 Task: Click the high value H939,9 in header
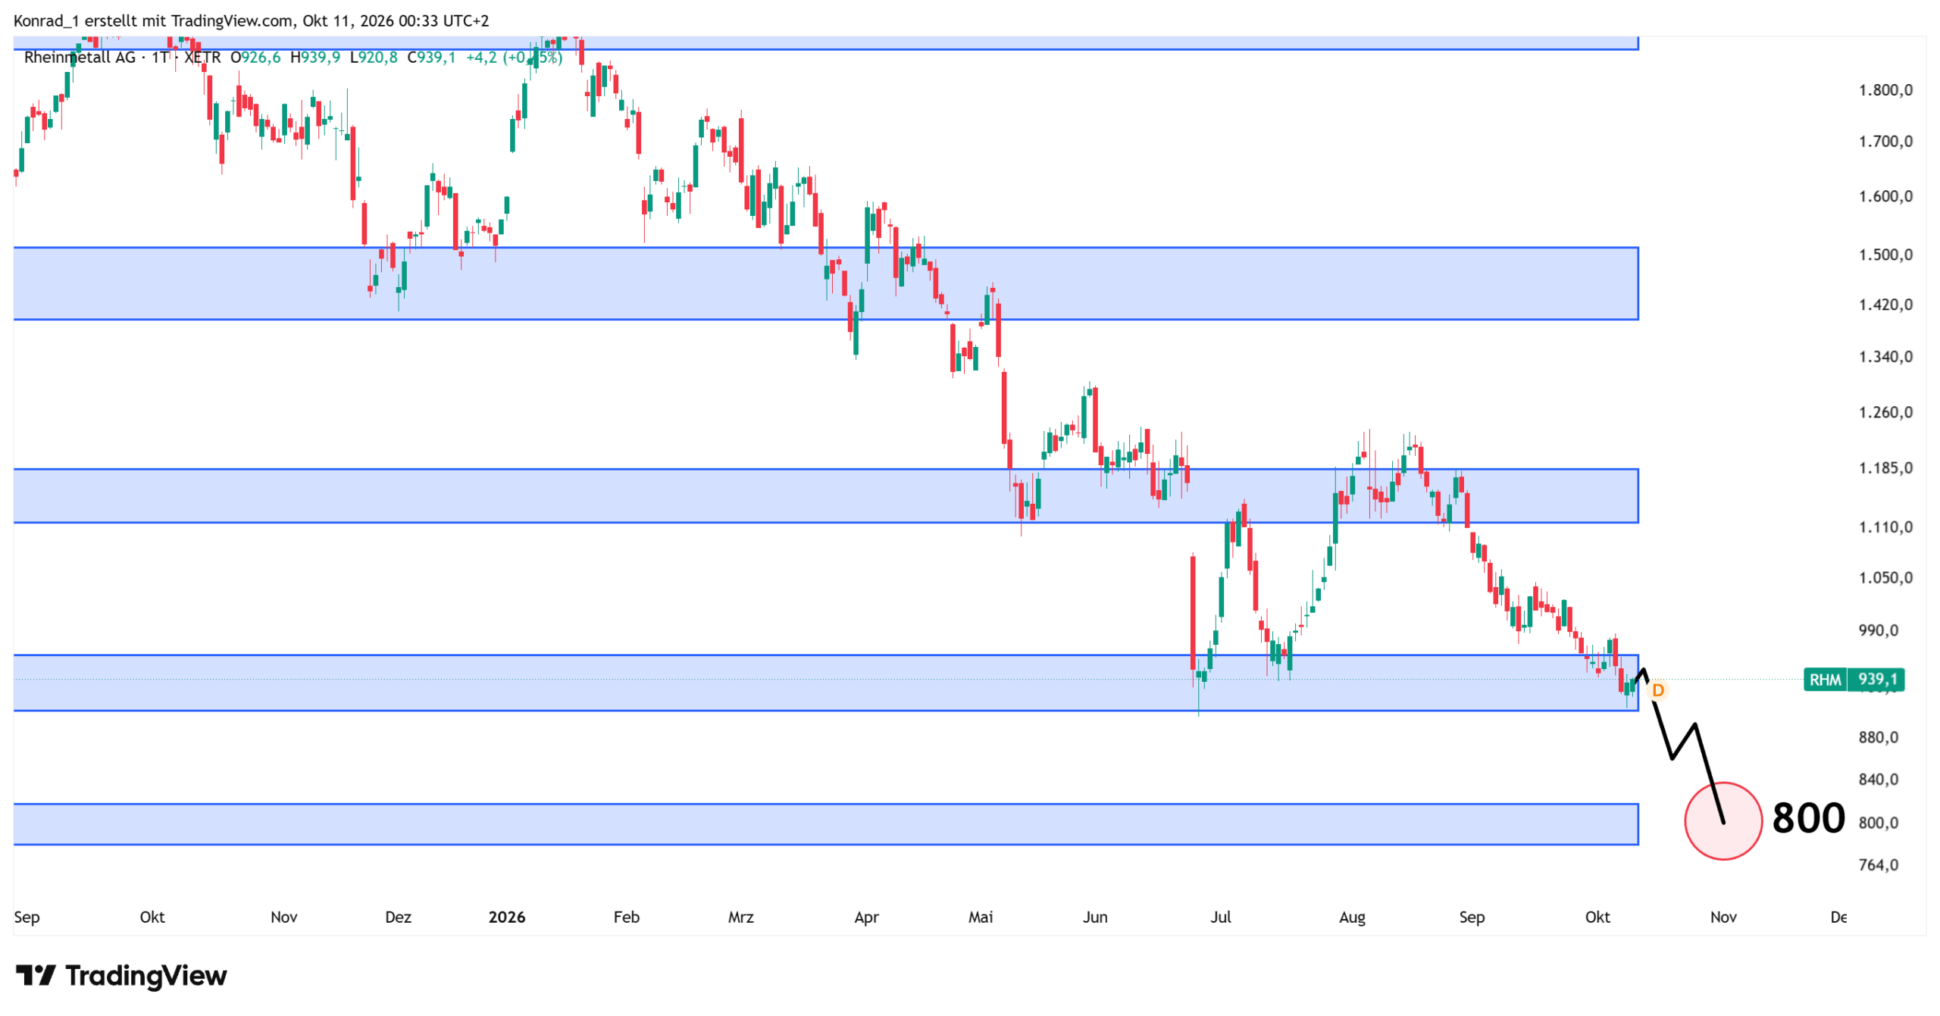(315, 58)
